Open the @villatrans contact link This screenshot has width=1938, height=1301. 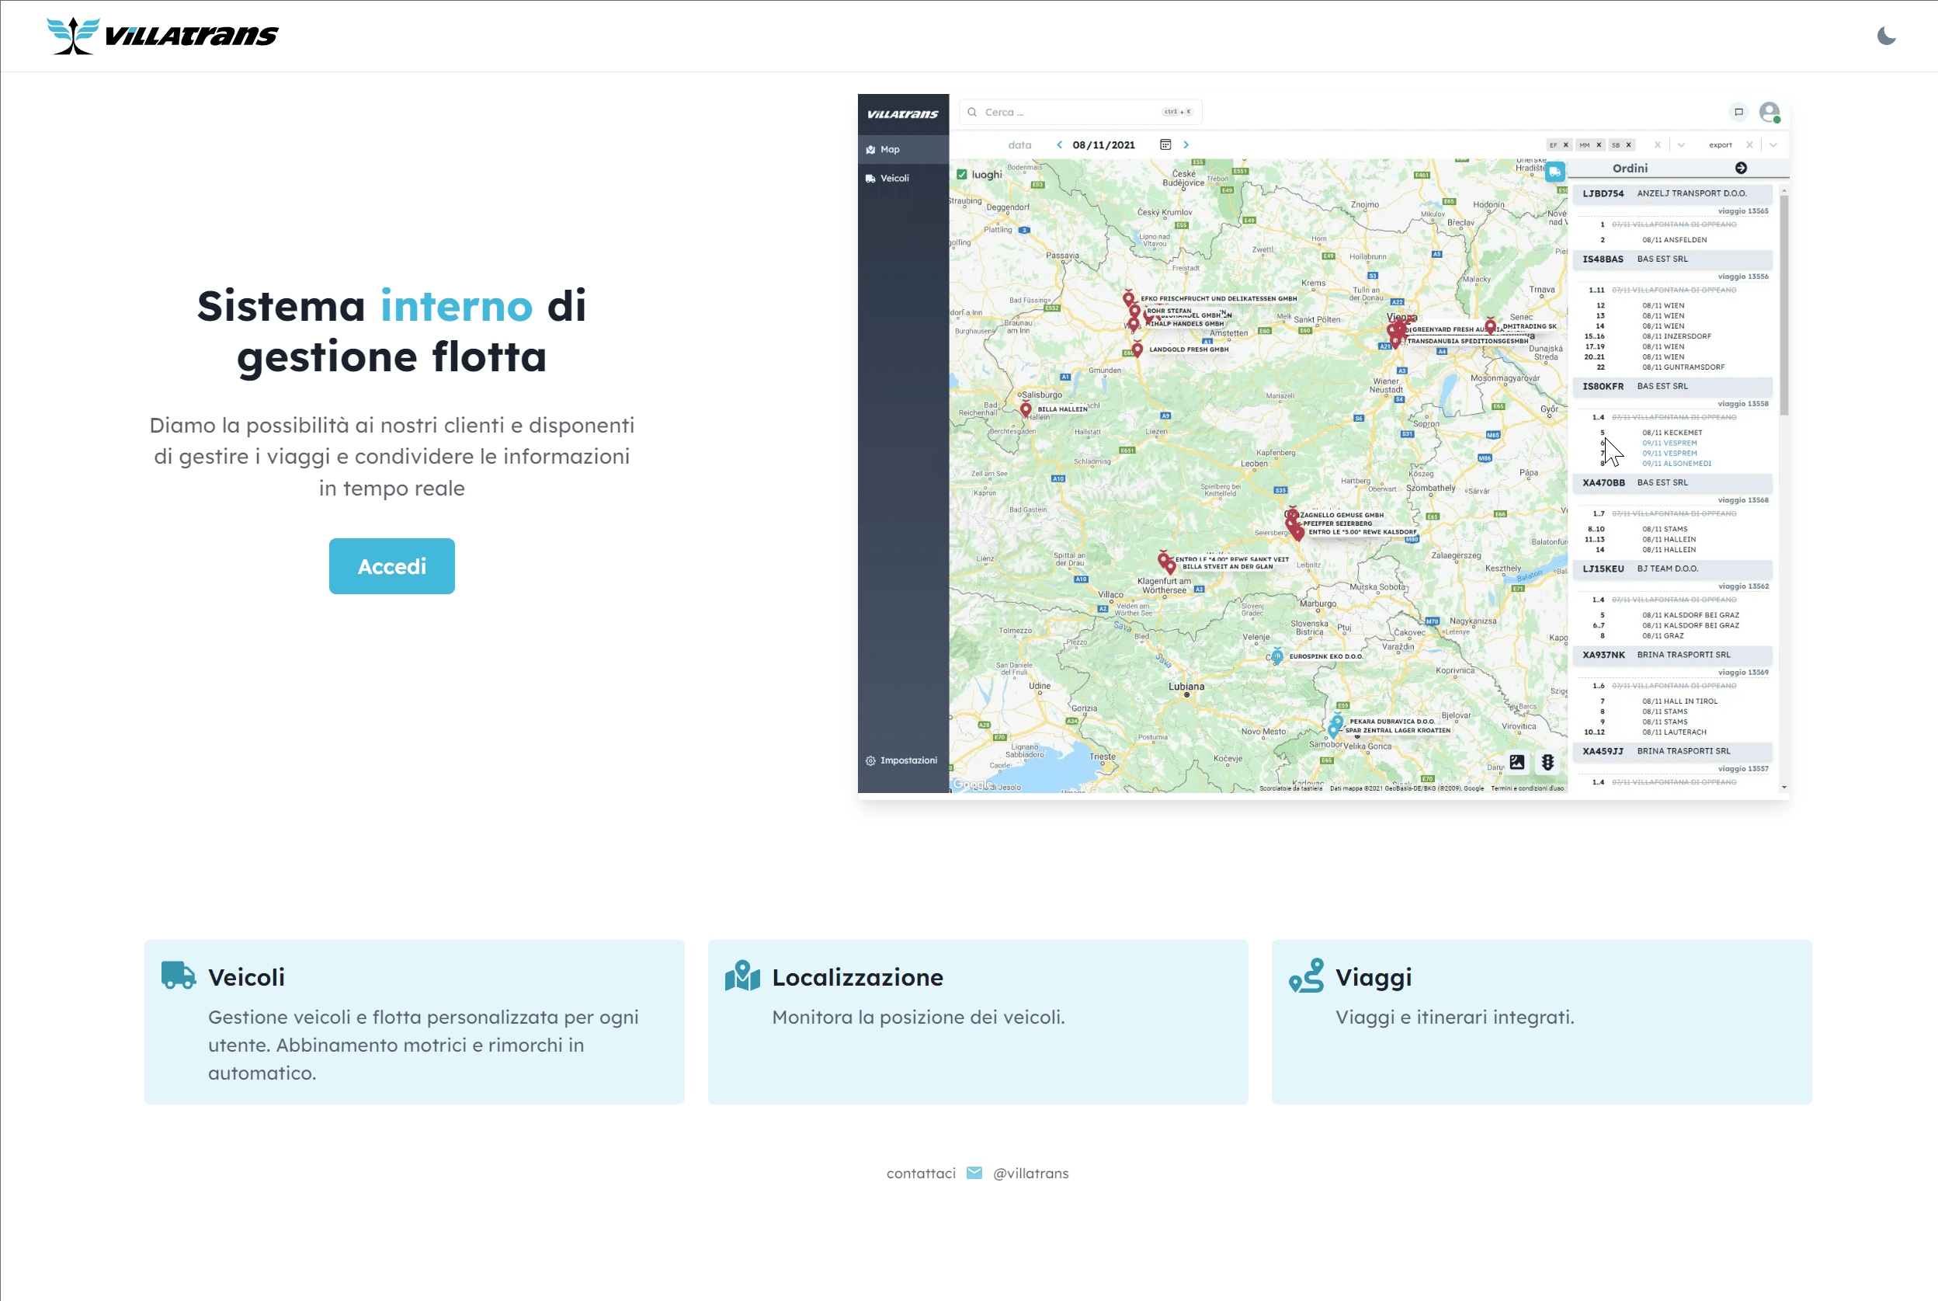click(x=1030, y=1173)
